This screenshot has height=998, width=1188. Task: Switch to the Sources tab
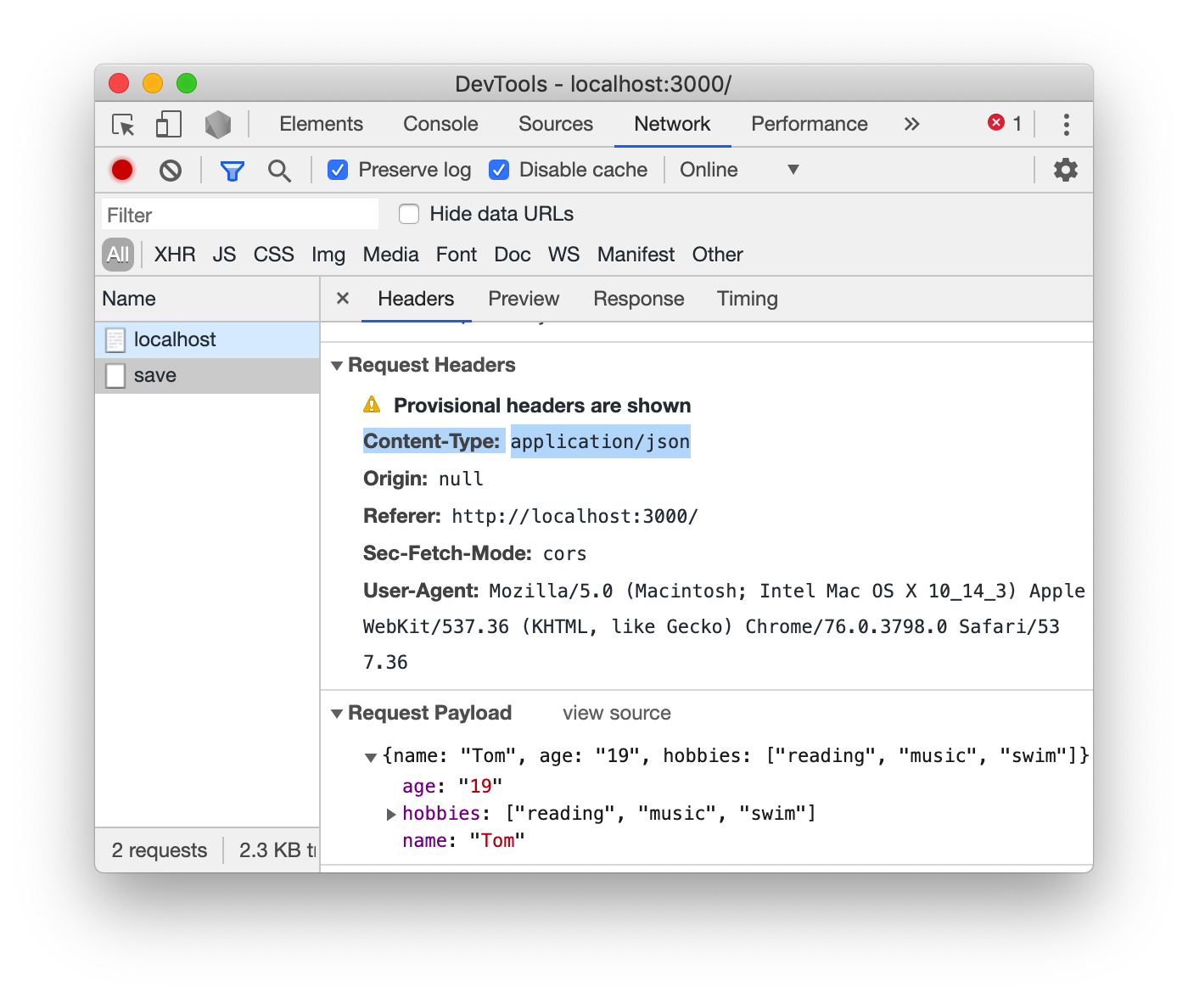click(x=556, y=124)
